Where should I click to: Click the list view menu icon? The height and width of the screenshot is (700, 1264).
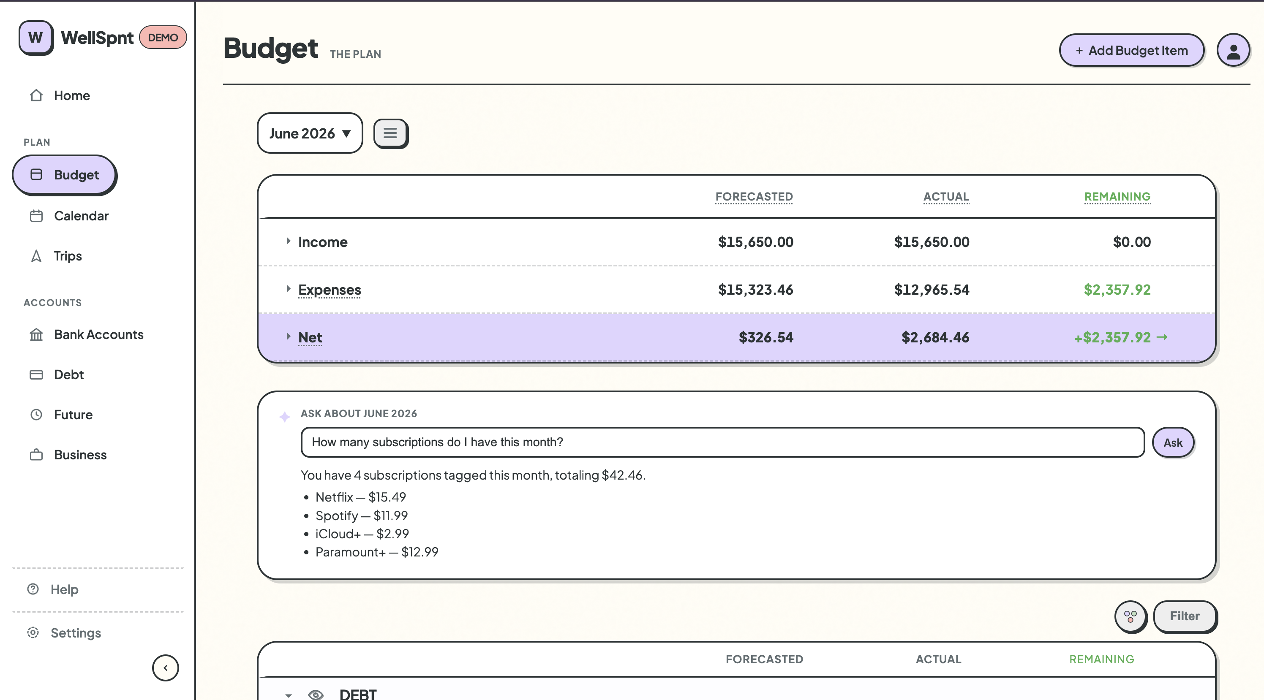click(x=390, y=133)
